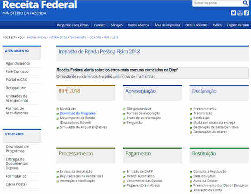This screenshot has width=251, height=194.
Task: Open Processamento section heading
Action: [x=76, y=154]
